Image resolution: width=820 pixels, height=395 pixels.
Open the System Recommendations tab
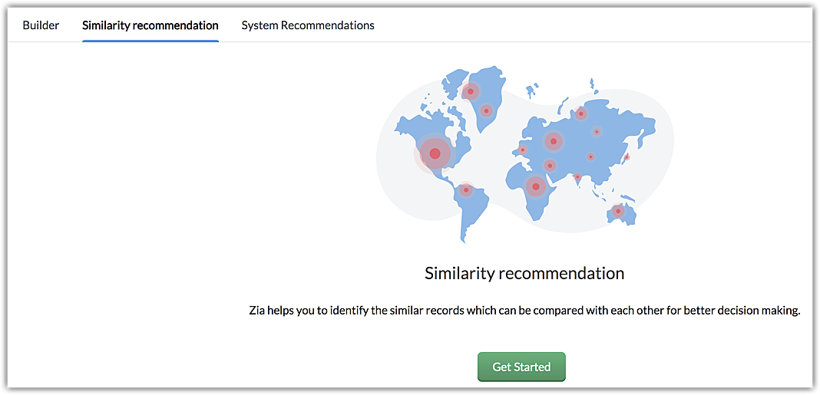pyautogui.click(x=308, y=25)
